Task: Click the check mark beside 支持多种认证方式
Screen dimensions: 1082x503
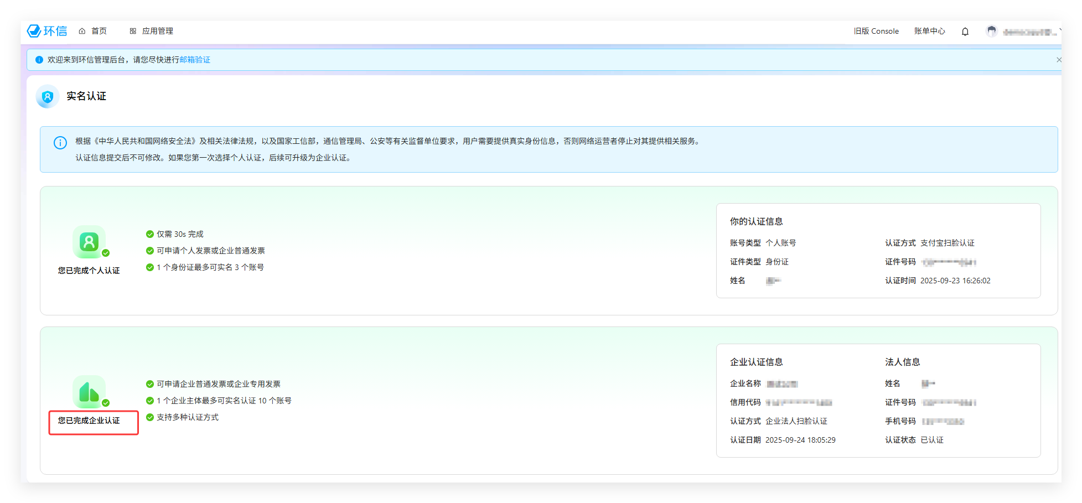Action: click(150, 417)
